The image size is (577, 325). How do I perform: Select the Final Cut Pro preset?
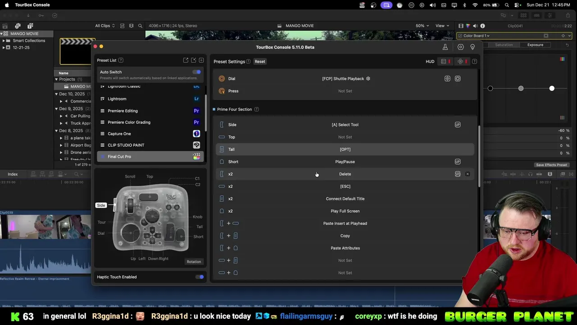click(x=150, y=157)
